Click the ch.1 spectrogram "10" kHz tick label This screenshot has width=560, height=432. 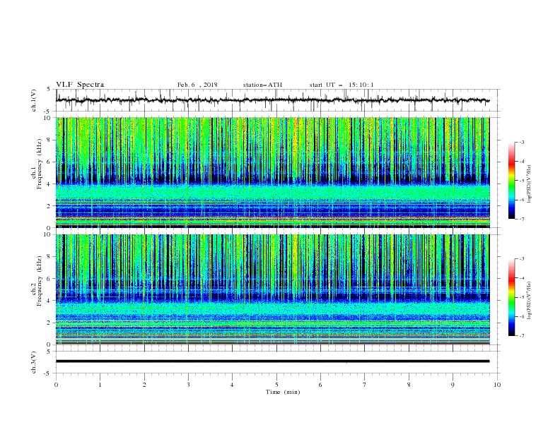[49, 118]
